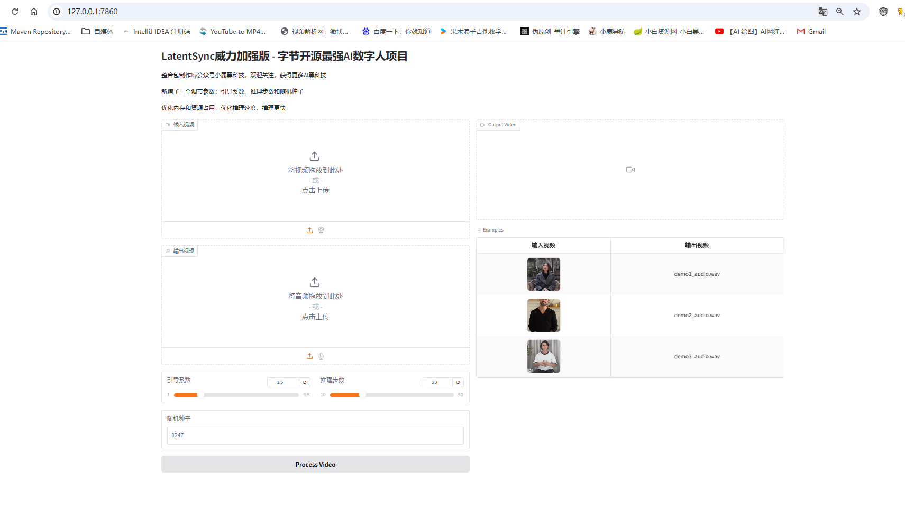The image size is (905, 509).
Task: Open the YouTube to MP4 bookmark
Action: 232,32
